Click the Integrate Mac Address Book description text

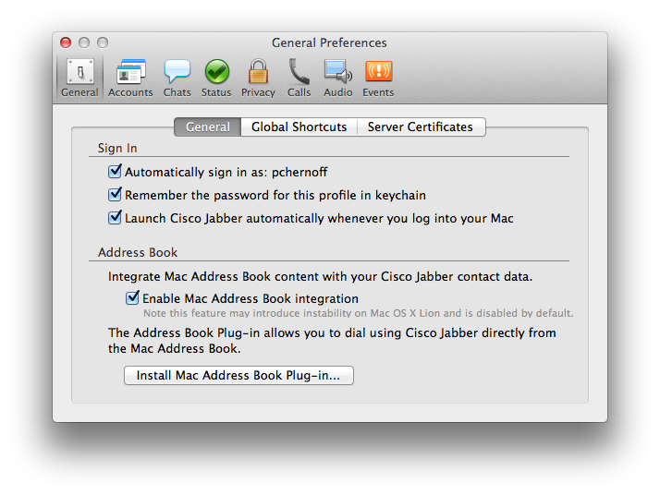point(321,277)
